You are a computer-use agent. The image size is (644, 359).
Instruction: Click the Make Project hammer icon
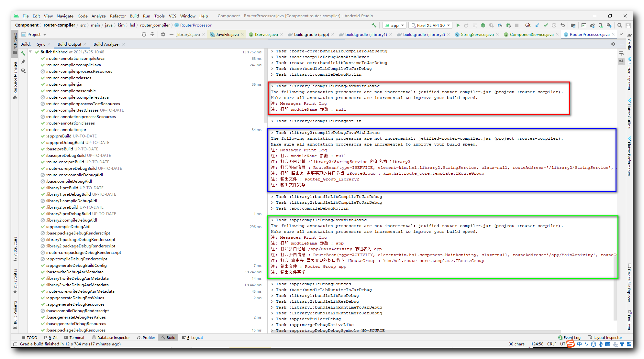click(x=374, y=25)
